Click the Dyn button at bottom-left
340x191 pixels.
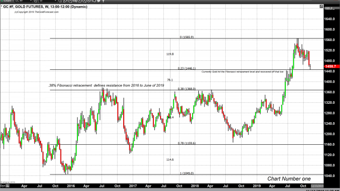(x=3, y=187)
